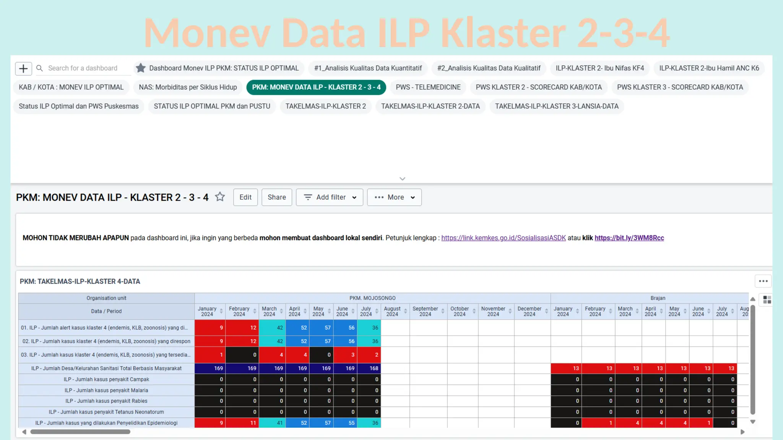Click the sort arrows on January 2024 column
783x440 pixels.
pyautogui.click(x=221, y=311)
